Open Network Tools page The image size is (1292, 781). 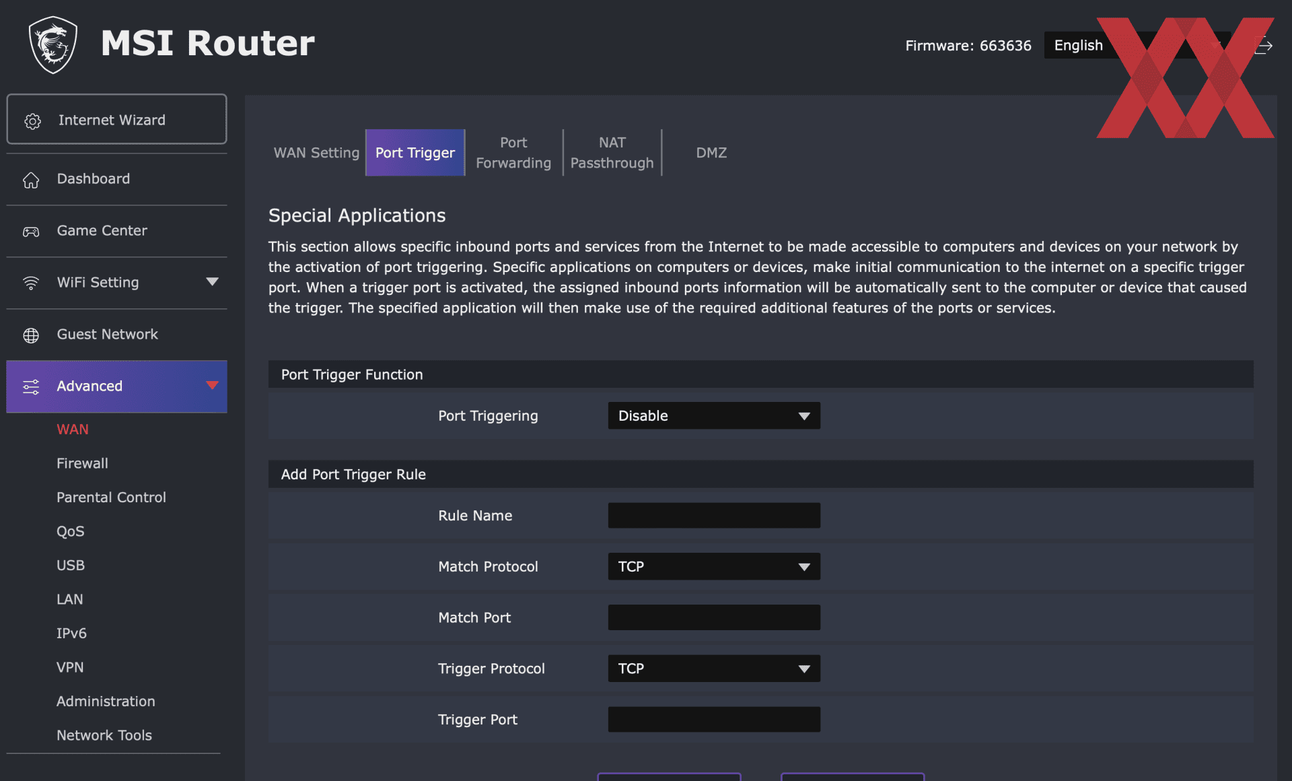[104, 735]
